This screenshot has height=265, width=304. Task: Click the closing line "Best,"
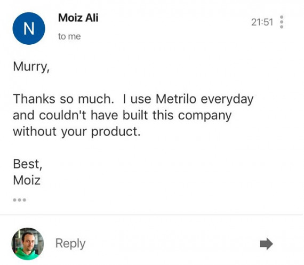[x=28, y=164]
